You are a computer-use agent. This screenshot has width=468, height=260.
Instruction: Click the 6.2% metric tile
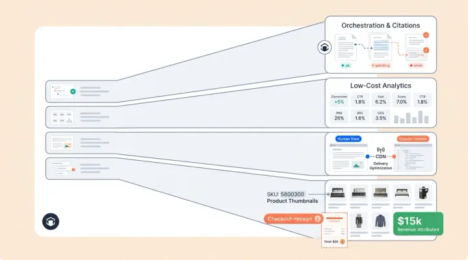pos(380,100)
